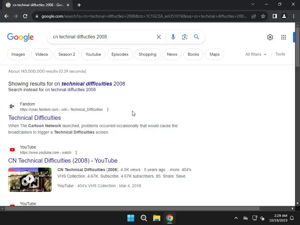The image size is (300, 225).
Task: Toggle Chrome side panel icon
Action: pyautogui.click(x=275, y=16)
